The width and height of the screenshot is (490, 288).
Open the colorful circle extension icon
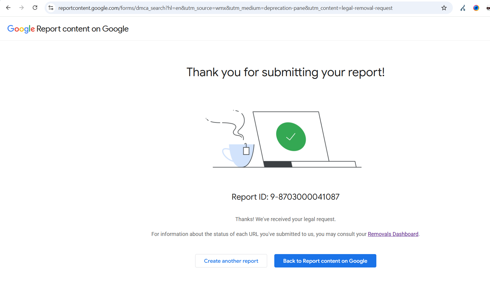[x=476, y=8]
